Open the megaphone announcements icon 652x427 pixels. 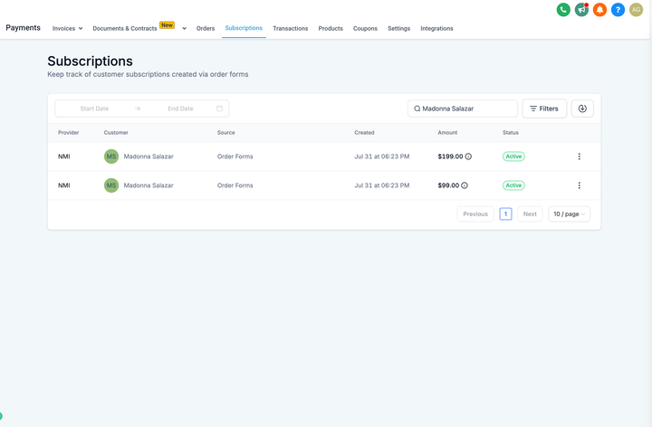pos(581,10)
